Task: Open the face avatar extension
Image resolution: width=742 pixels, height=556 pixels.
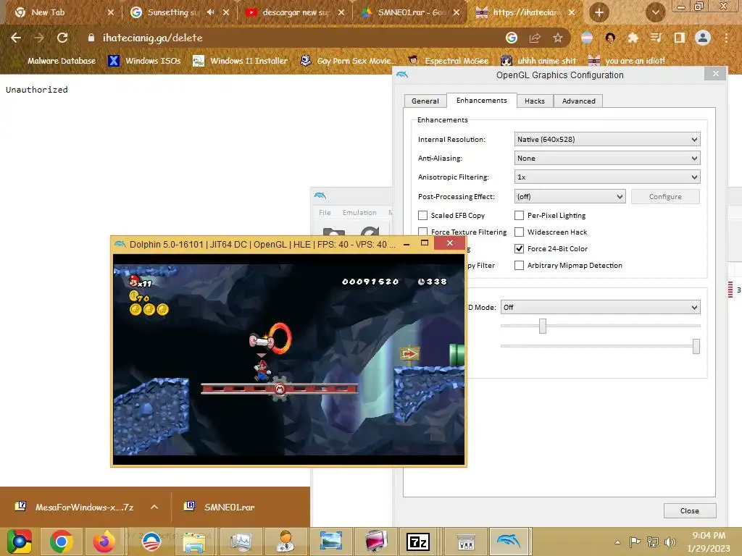Action: click(610, 38)
